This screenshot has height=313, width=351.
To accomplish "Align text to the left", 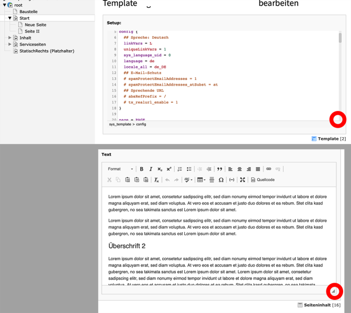I will 231,169.
